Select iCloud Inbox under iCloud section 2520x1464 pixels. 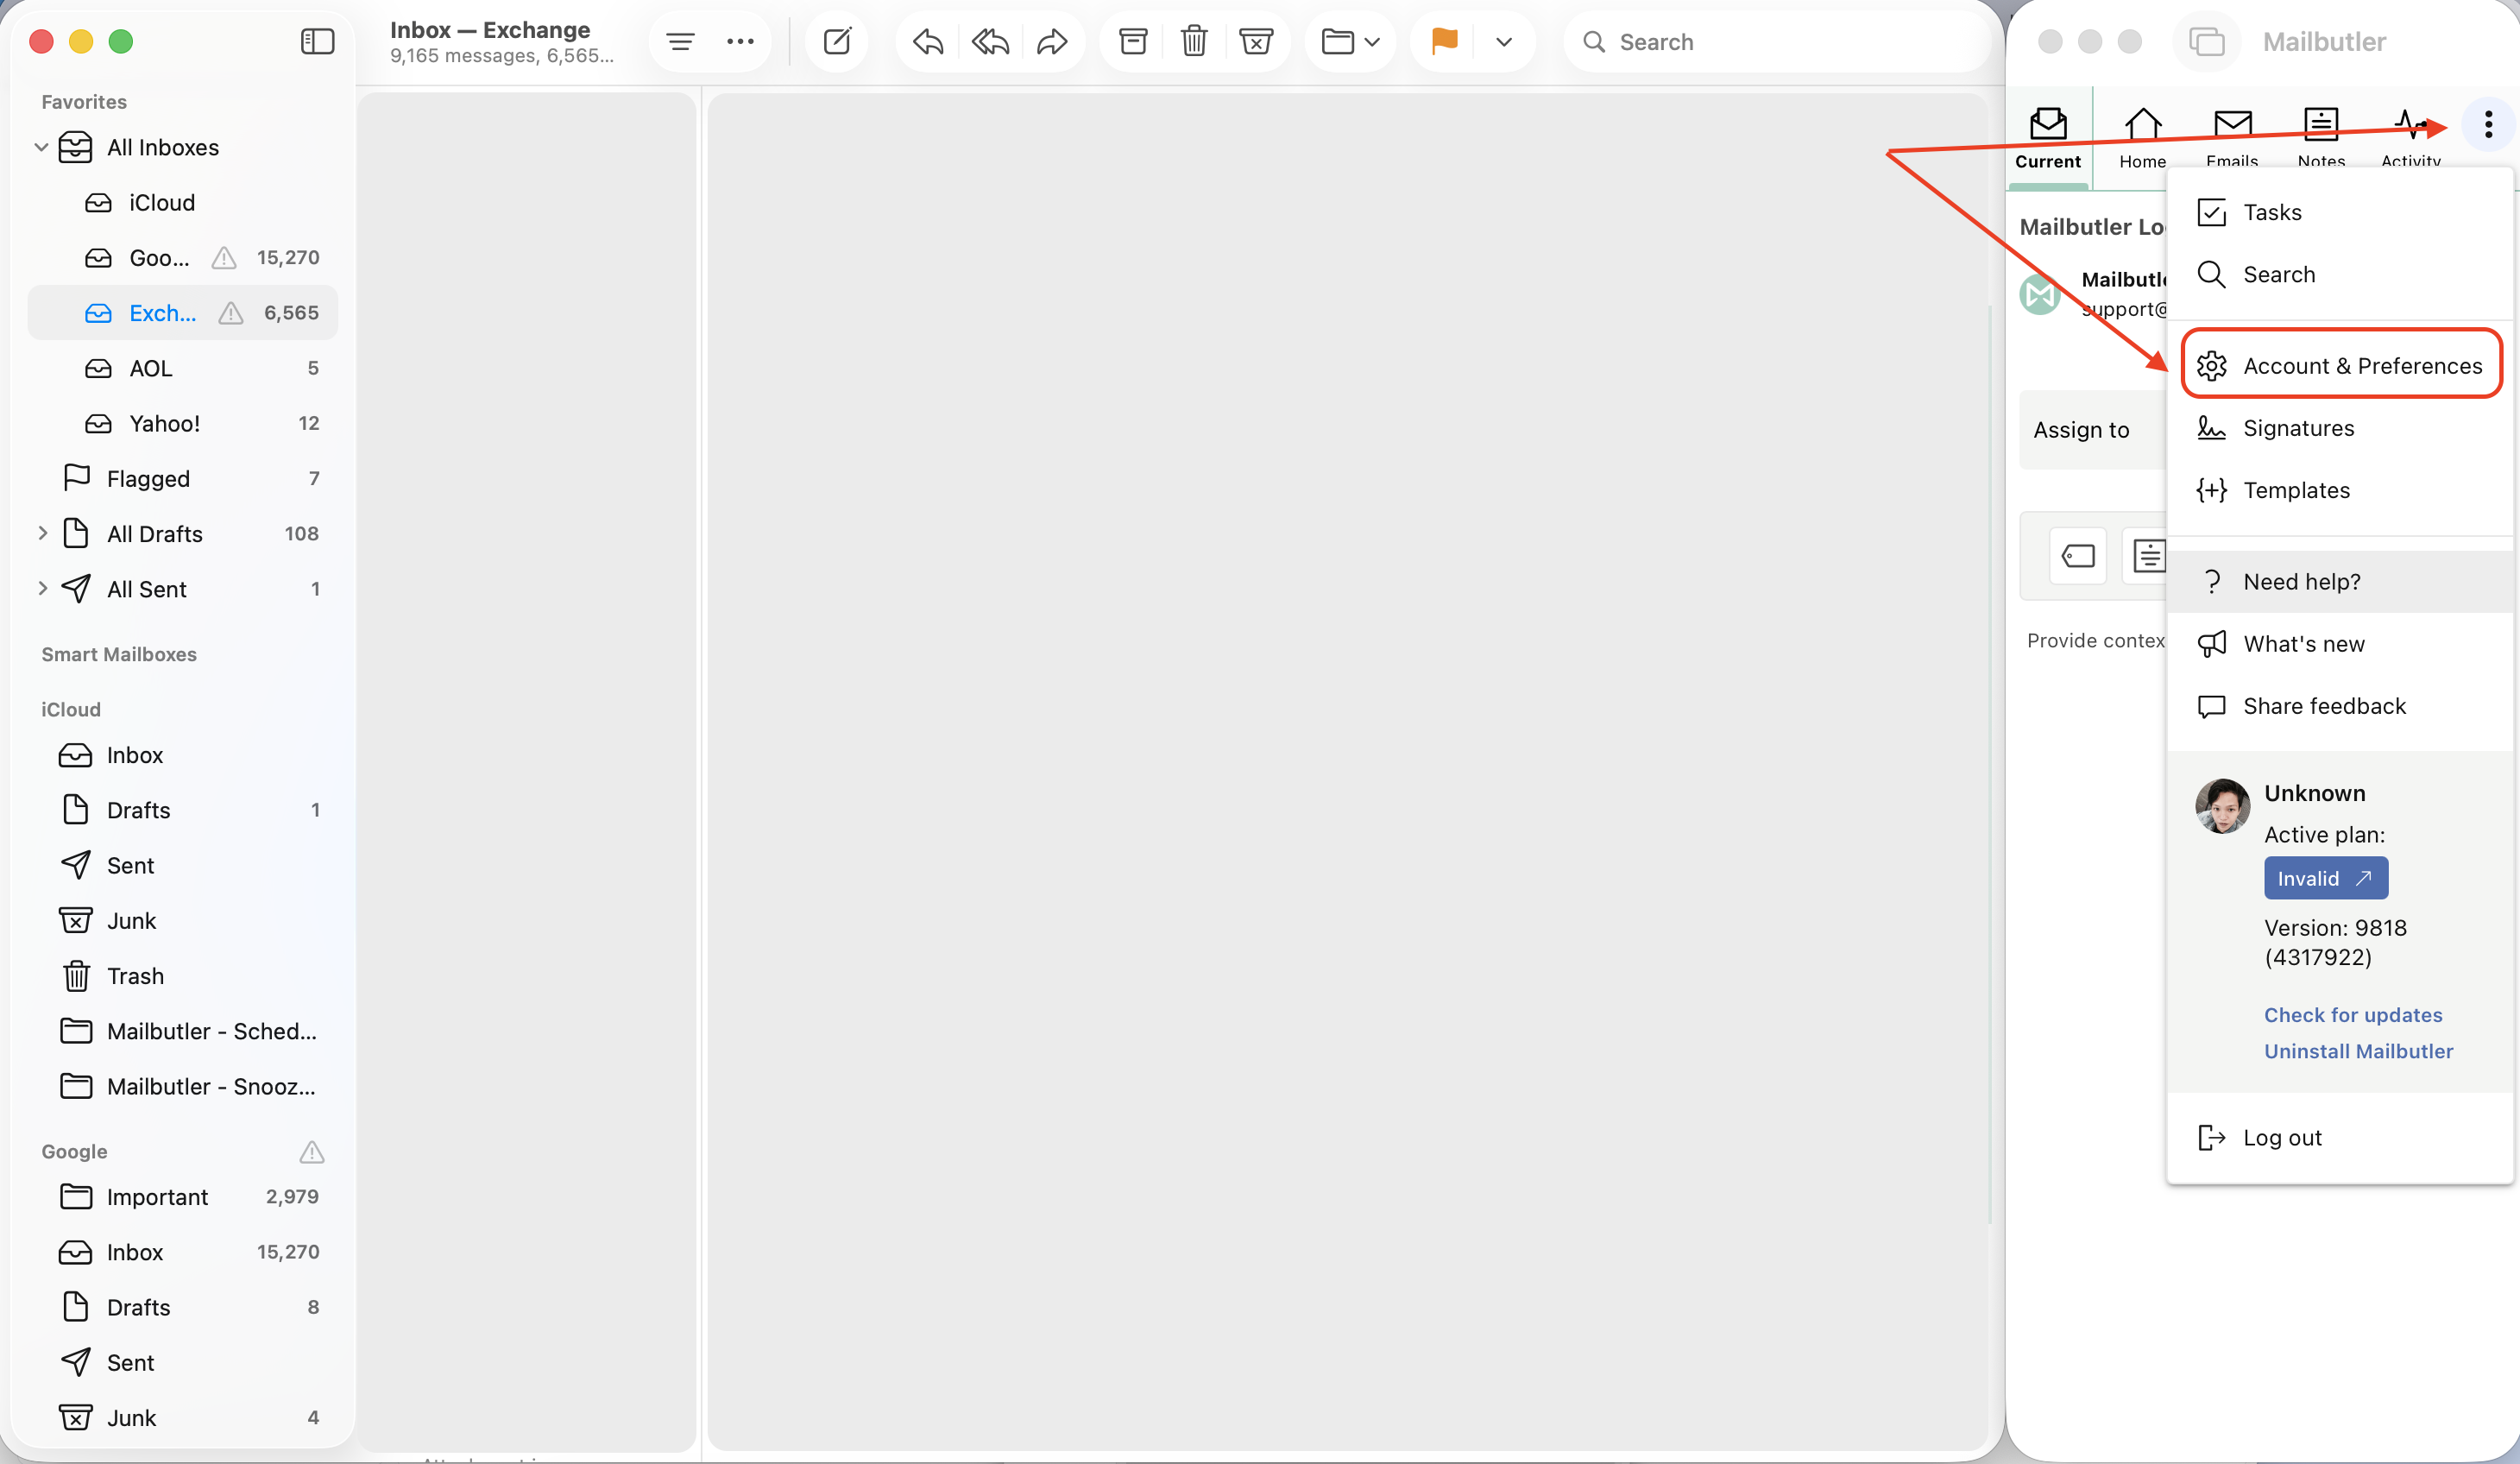tap(183, 755)
